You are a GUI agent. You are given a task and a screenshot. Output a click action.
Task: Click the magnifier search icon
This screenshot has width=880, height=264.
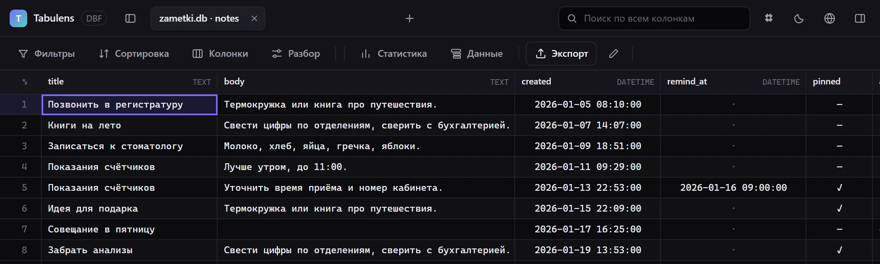pos(572,18)
